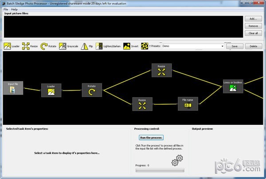Open the File menu
The height and width of the screenshot is (179, 266).
click(6, 9)
